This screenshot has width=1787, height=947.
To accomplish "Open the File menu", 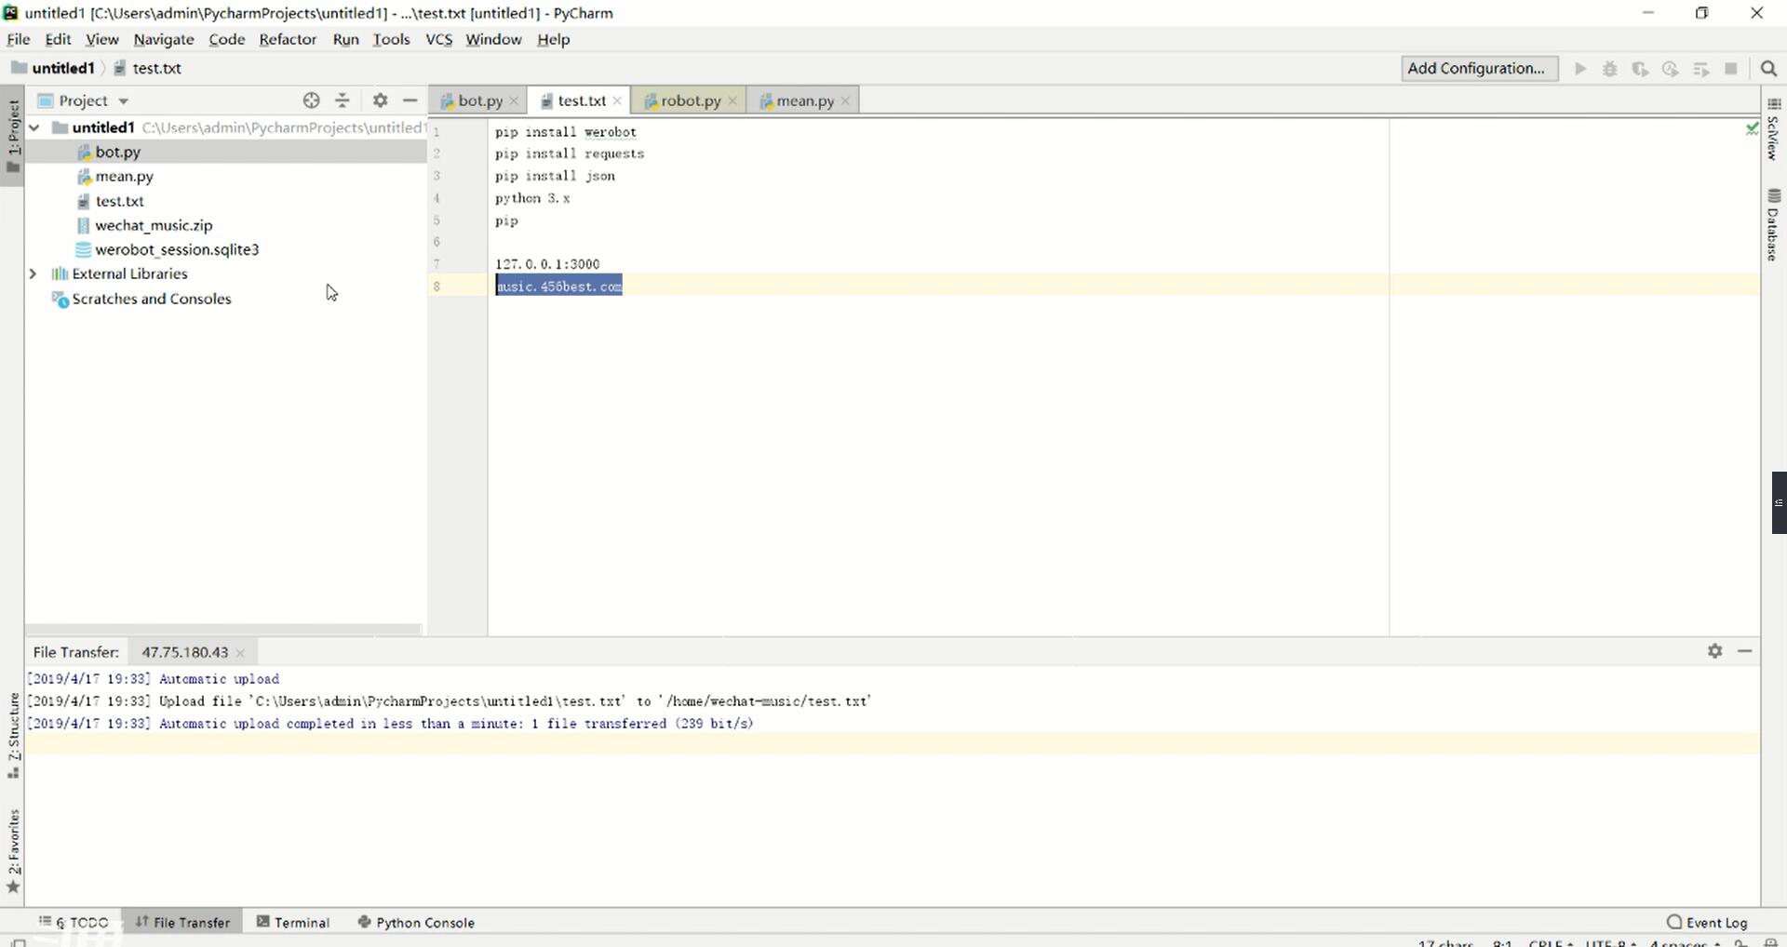I will (19, 39).
